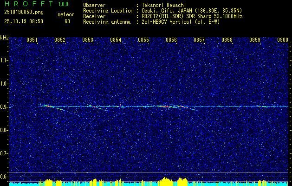Click the 0856 time marker
Screen dimensions: 292x186
click(x=171, y=40)
